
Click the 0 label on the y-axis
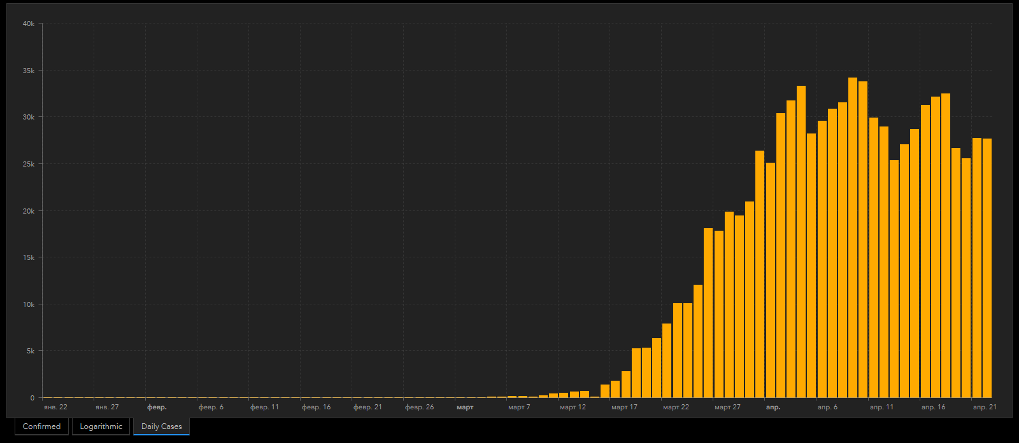32,398
